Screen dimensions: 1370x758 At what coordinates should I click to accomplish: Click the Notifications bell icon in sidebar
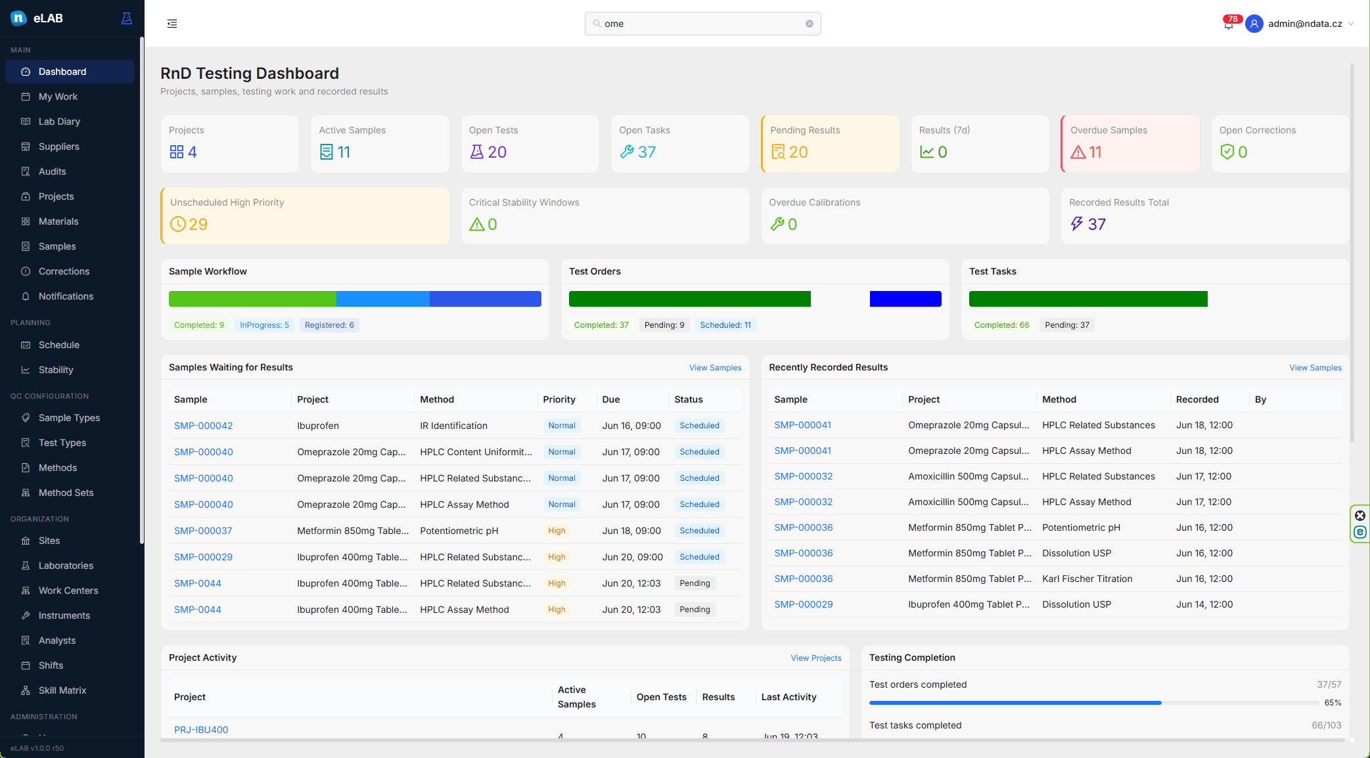tap(26, 296)
